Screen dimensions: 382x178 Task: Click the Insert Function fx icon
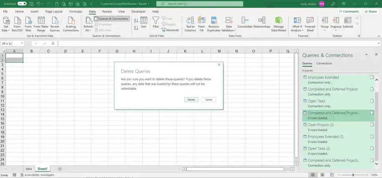(53, 43)
